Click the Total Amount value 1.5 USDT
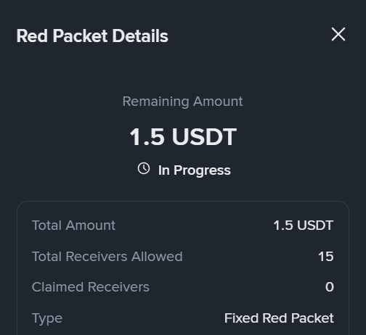The height and width of the screenshot is (335, 366). [304, 226]
